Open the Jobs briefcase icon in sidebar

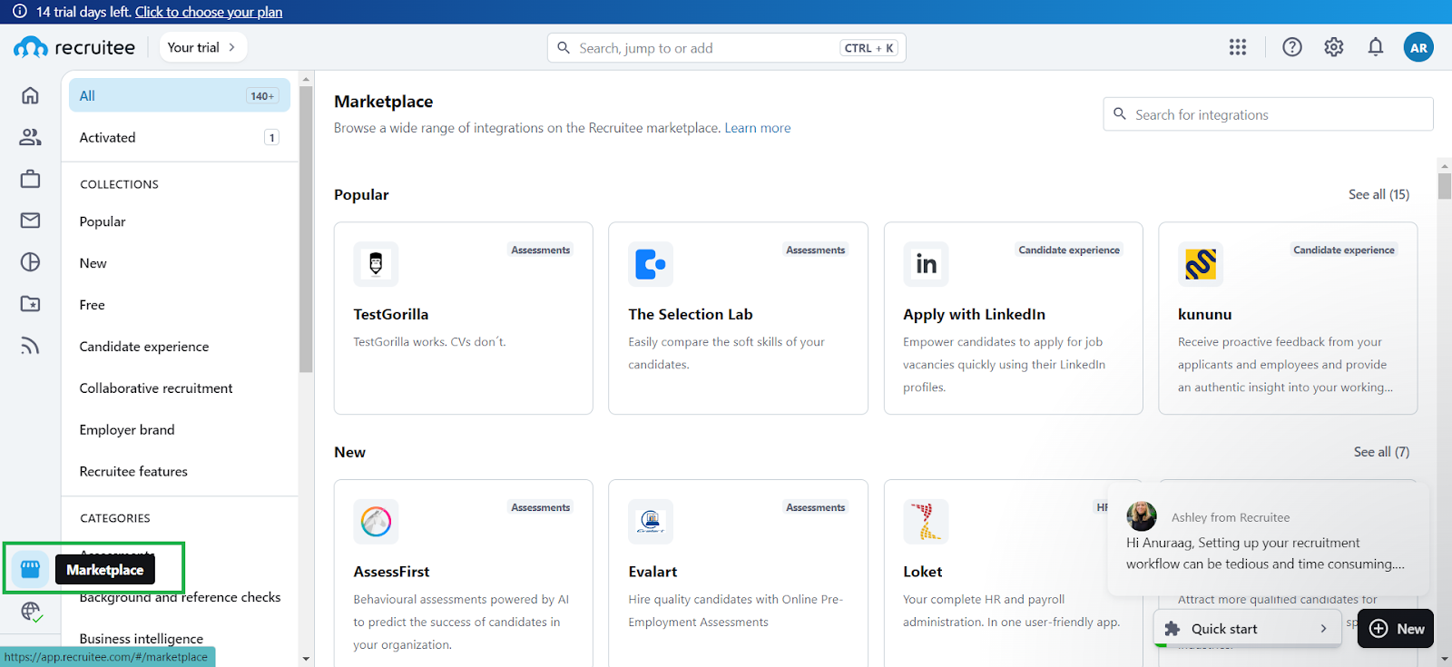pos(30,179)
